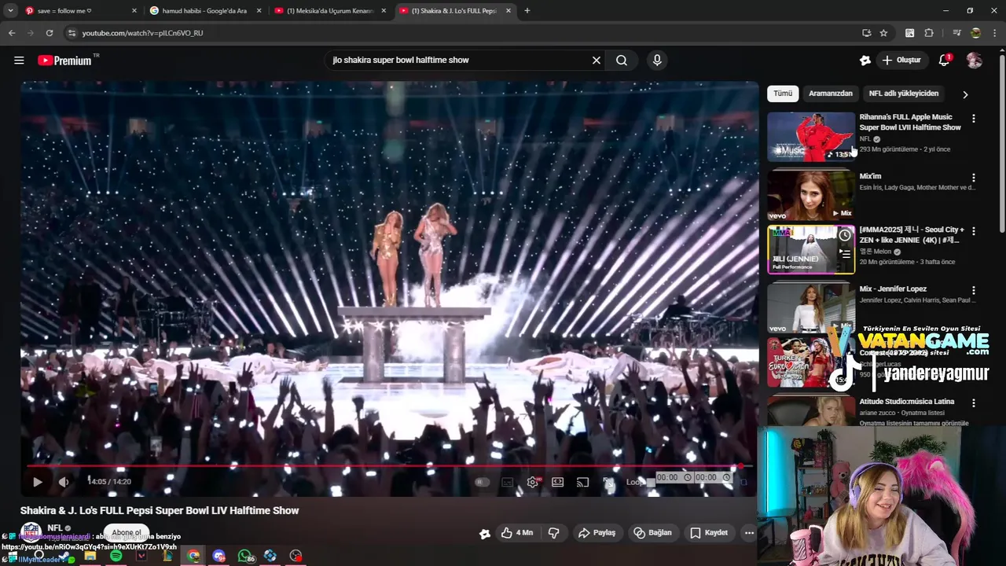The width and height of the screenshot is (1006, 566).
Task: Open the Chrome three-dot menu
Action: (995, 33)
